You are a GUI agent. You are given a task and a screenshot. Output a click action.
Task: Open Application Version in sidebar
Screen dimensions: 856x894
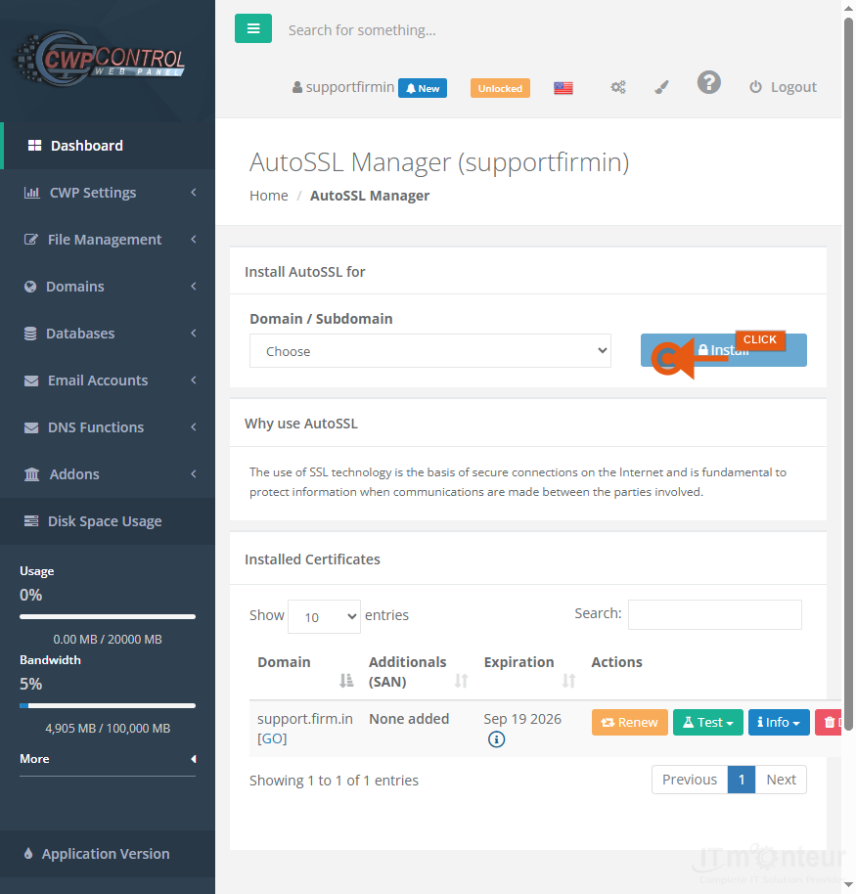[x=108, y=854]
